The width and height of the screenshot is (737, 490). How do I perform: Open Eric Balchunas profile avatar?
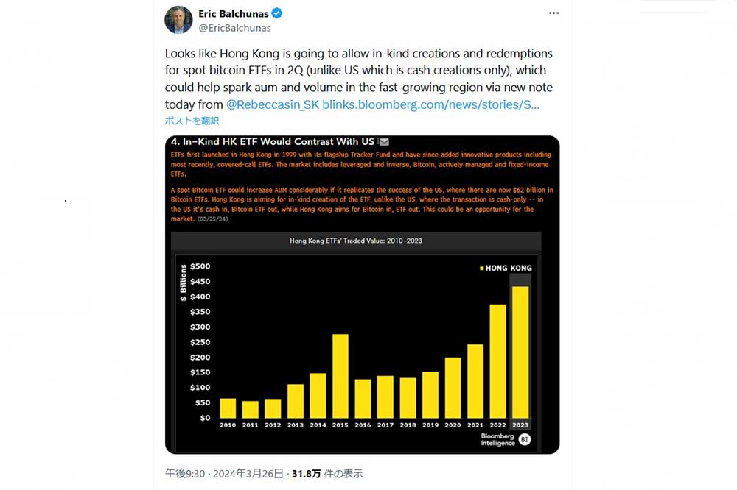tap(178, 20)
